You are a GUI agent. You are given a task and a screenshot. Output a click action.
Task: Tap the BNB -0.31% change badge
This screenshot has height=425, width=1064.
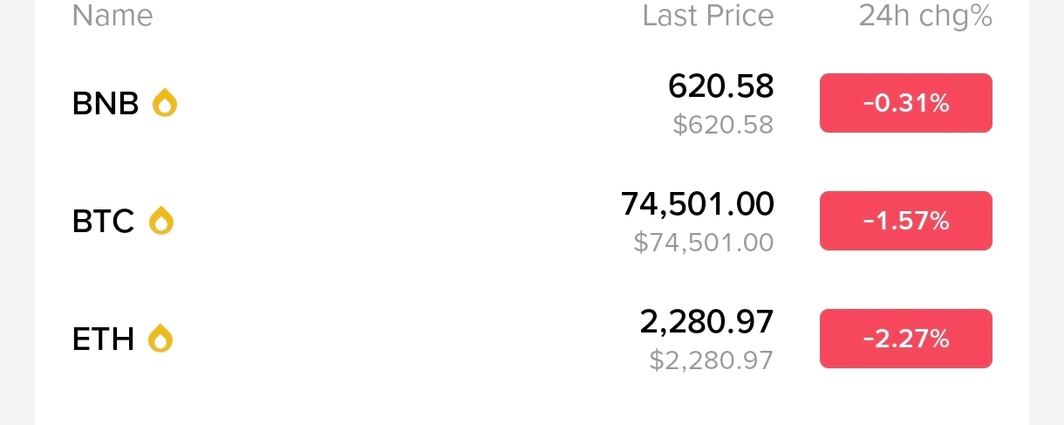[905, 104]
